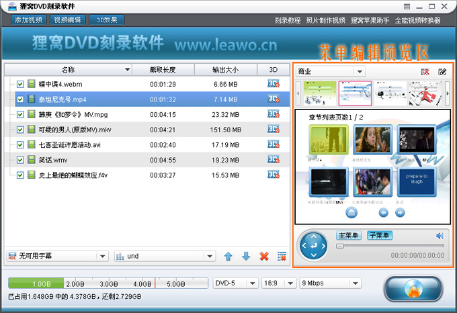This screenshot has width=457, height=313.
Task: Uncheck 七喜圣诞许愿活动.avi checkbox
Action: click(20, 144)
